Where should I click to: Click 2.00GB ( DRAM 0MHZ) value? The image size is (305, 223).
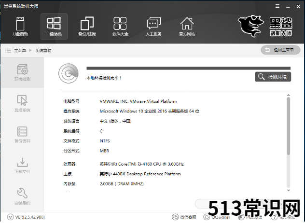[x=122, y=184]
